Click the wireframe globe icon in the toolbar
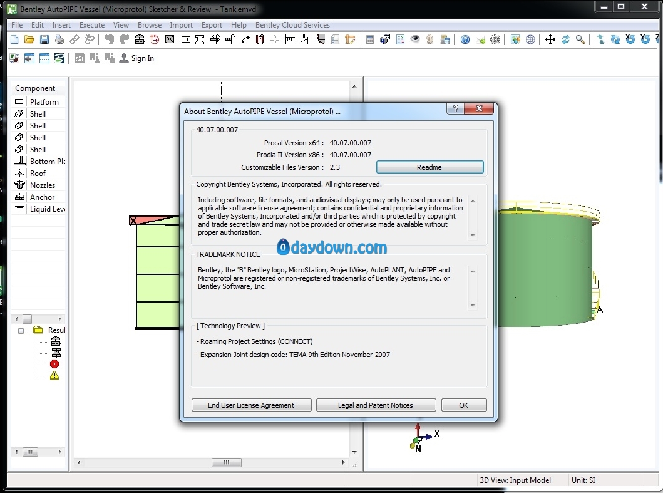 530,40
